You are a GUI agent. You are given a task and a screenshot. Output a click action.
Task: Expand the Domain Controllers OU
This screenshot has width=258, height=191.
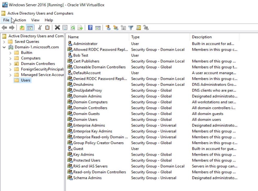pos(10,64)
